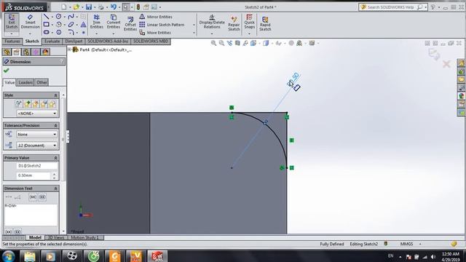466x262 pixels.
Task: Open DisplayManager tab icon
Action: tap(45, 52)
